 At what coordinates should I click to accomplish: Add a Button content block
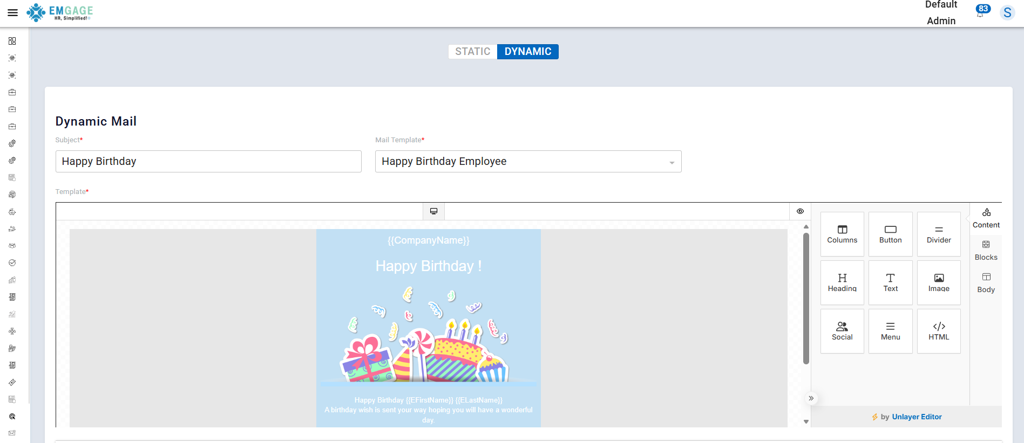click(891, 234)
